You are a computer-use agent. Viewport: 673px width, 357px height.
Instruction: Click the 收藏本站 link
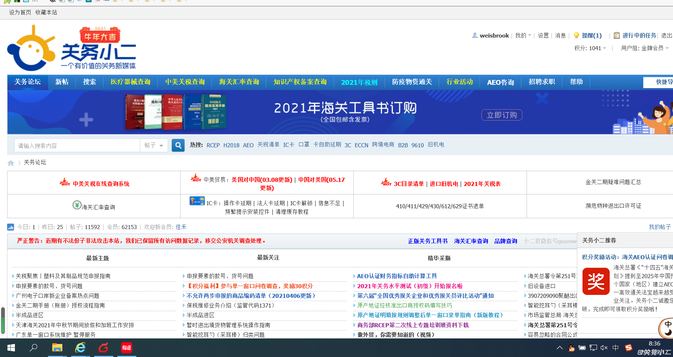click(x=46, y=12)
